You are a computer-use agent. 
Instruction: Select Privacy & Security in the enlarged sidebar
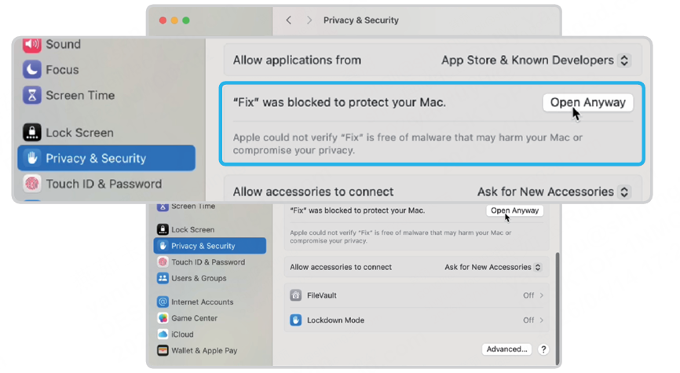click(106, 158)
